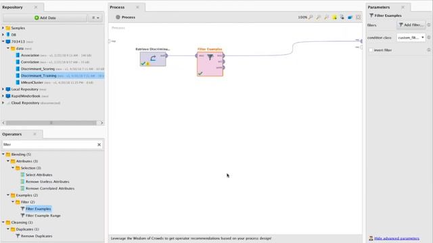Expand the Samples repository folder
433x243 pixels.
(3, 28)
